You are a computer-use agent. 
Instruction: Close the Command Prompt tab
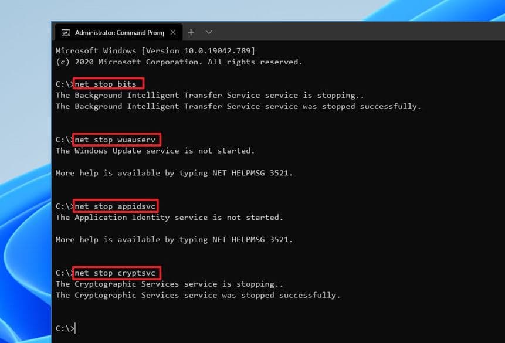pyautogui.click(x=173, y=32)
